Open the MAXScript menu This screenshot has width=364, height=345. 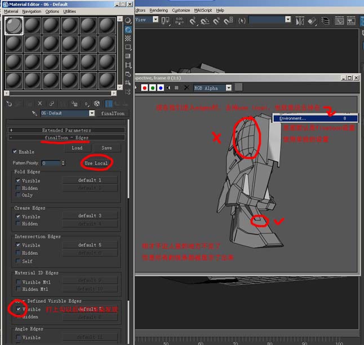tap(203, 11)
